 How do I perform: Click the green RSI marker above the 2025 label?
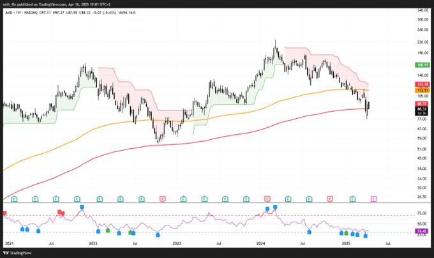(x=346, y=233)
